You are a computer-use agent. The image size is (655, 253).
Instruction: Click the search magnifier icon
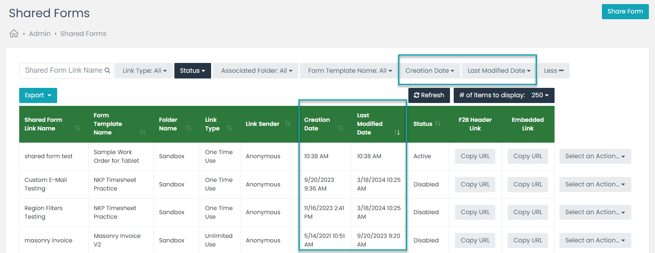tap(107, 70)
